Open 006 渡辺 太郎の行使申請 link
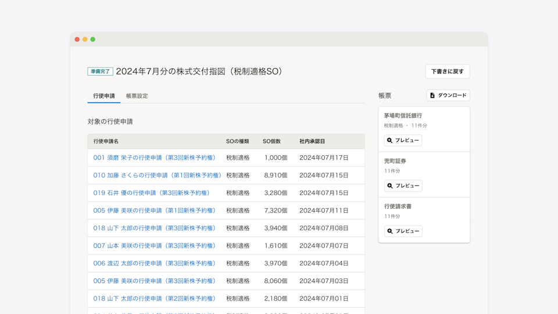Image resolution: width=558 pixels, height=314 pixels. point(154,263)
